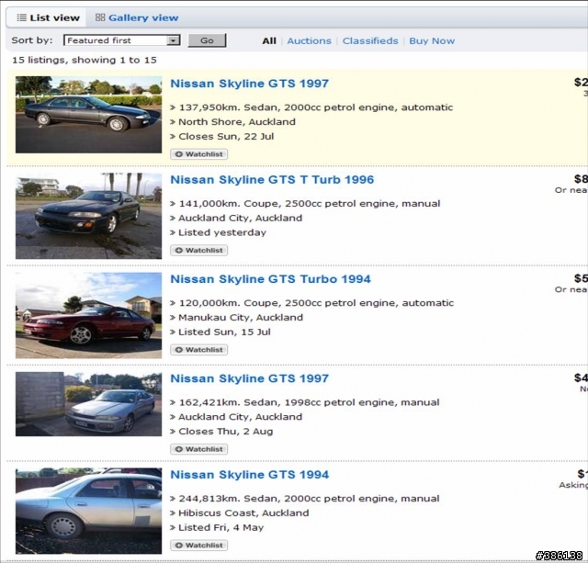Click '15 listings, showing 1 to 15' text
Screen dimensions: 588x563
[85, 60]
